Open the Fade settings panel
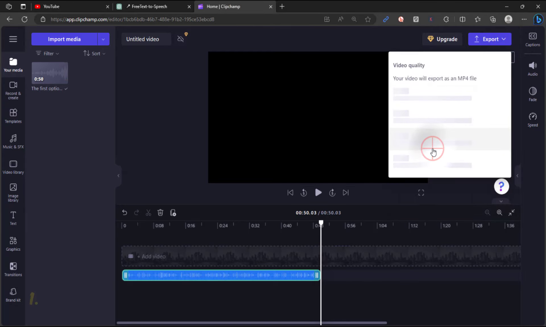 coord(532,94)
